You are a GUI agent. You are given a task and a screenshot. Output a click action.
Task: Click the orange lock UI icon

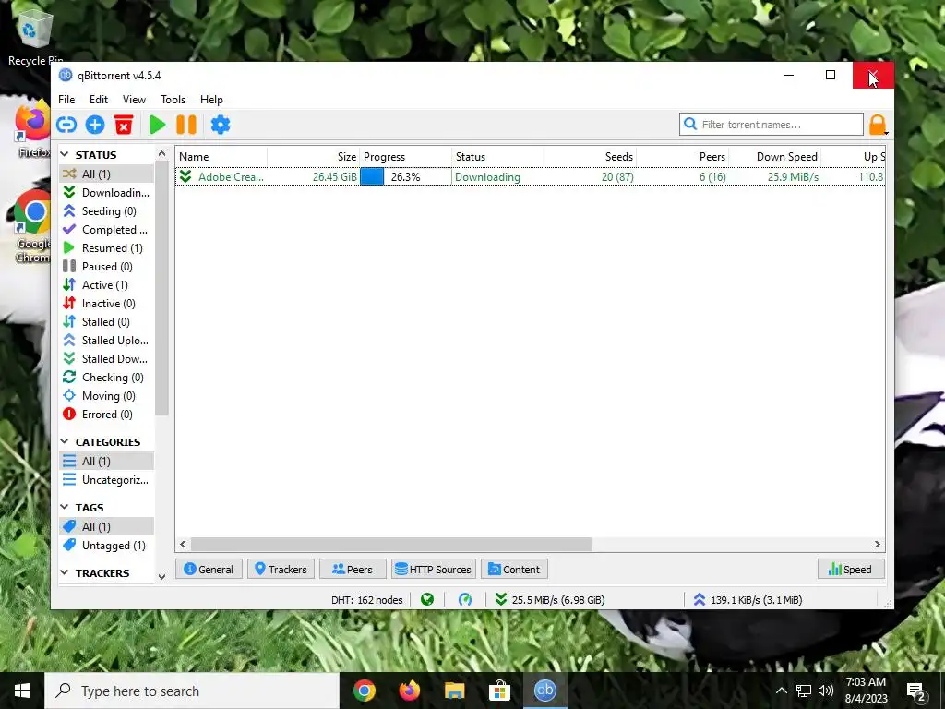coord(878,125)
